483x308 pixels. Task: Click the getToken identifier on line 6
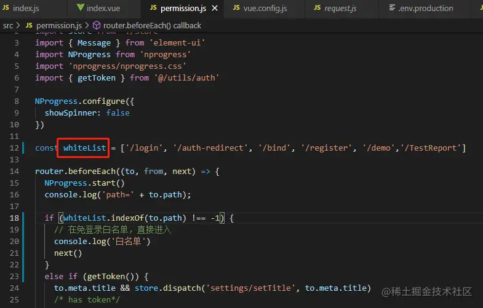pos(97,78)
